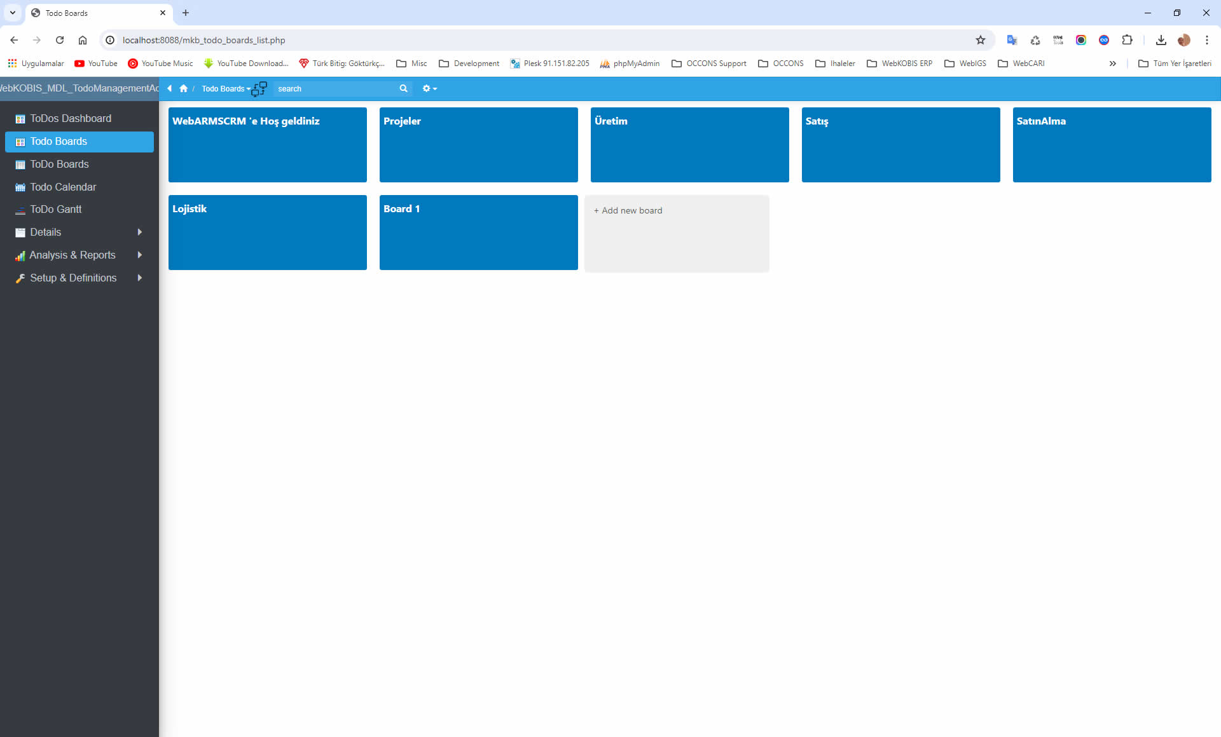Open the Google Translate extension icon
1221x737 pixels.
tap(1012, 40)
